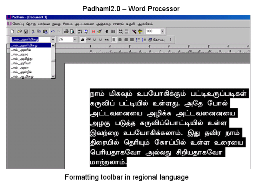Select the format painter brush icon
Image resolution: width=256 pixels, height=192 pixels.
click(100, 31)
